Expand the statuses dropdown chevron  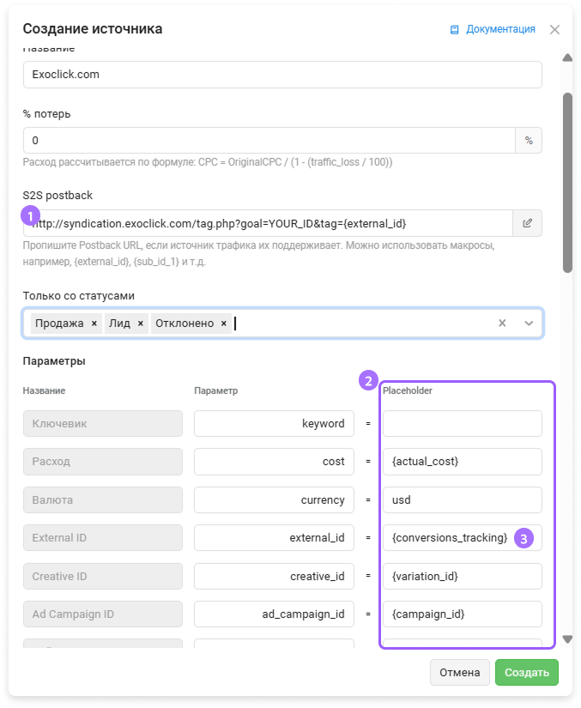[529, 324]
